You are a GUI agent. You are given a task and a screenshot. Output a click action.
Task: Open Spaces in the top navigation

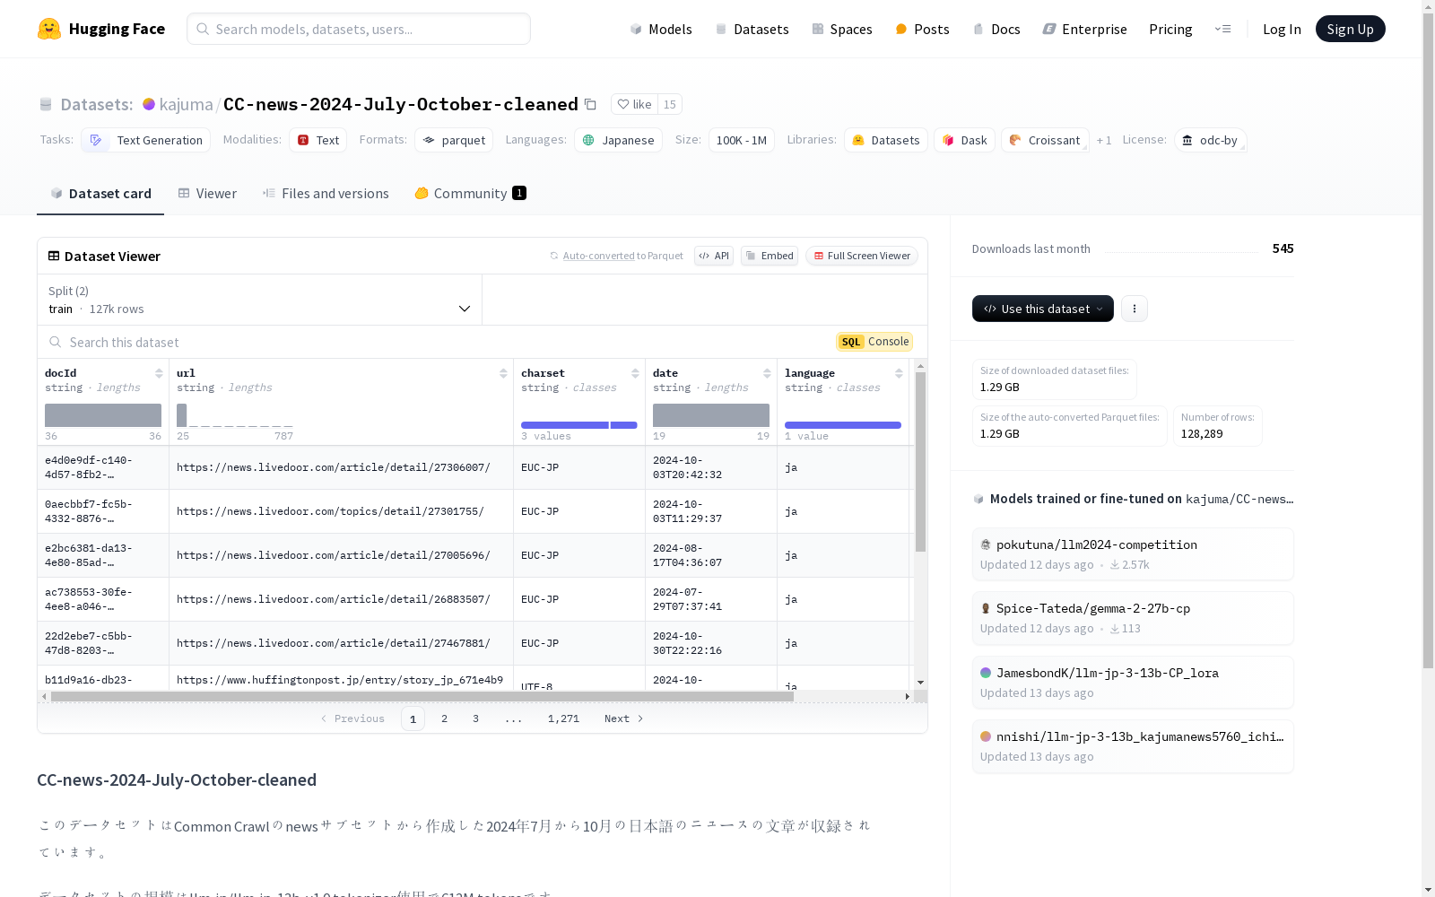842,29
